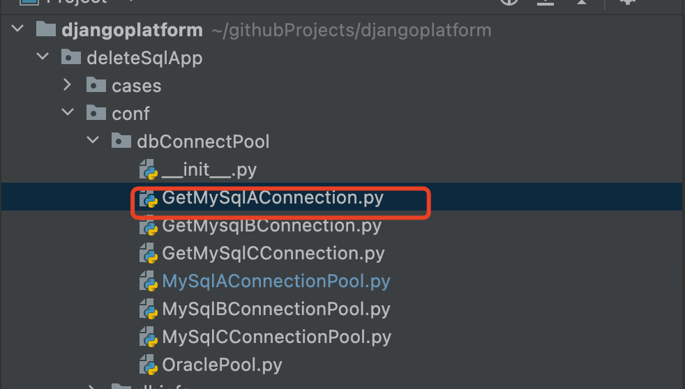Select the MySqlCConnectionPool.py file name
The width and height of the screenshot is (685, 389).
[x=276, y=337]
